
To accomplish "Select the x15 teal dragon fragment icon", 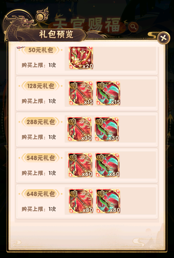I will tap(108, 93).
